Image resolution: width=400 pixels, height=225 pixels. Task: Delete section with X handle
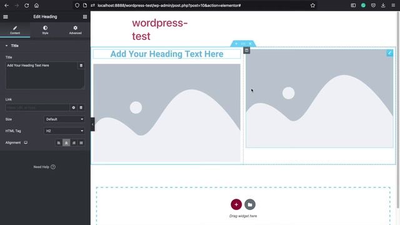click(250, 44)
